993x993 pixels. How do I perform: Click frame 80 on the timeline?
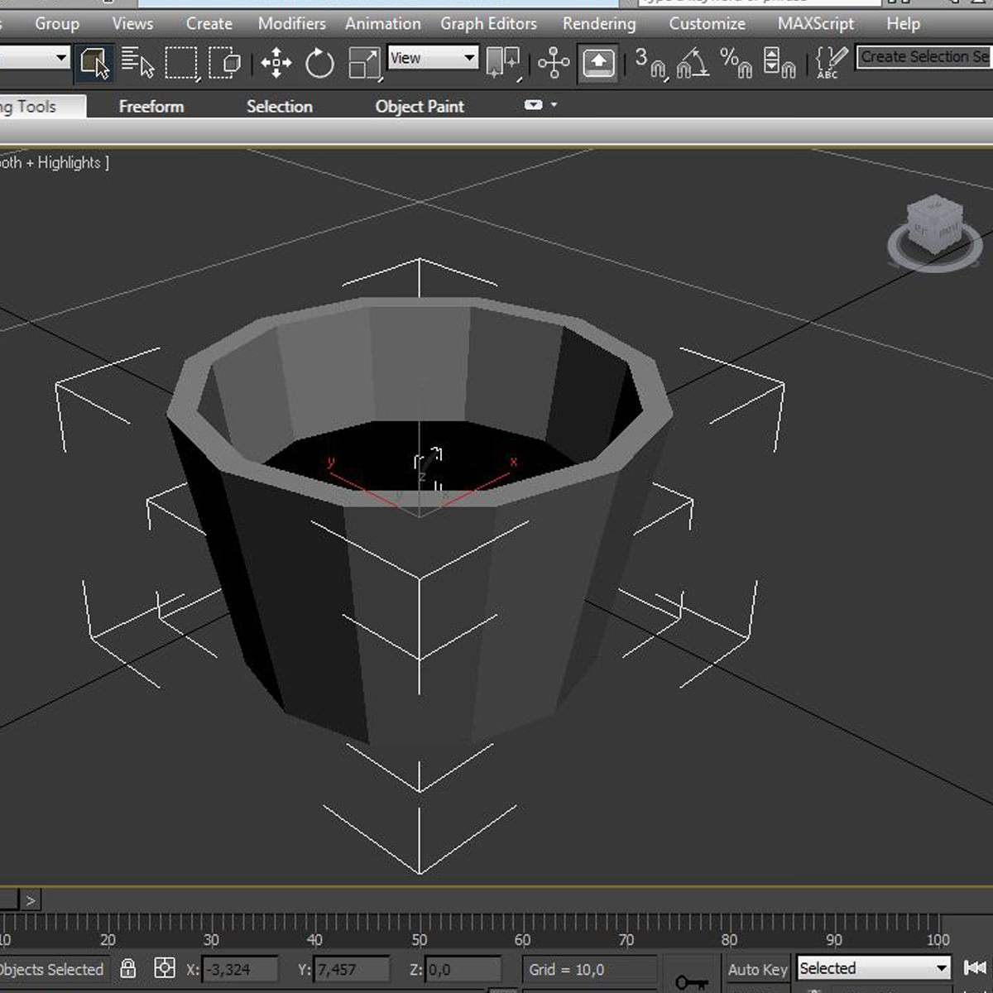click(x=729, y=940)
